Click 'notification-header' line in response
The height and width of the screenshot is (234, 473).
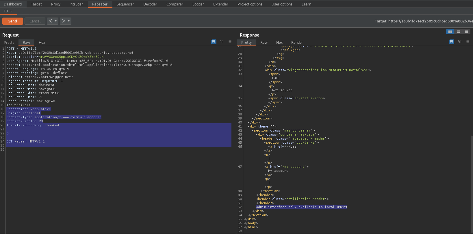pyautogui.click(x=292, y=199)
